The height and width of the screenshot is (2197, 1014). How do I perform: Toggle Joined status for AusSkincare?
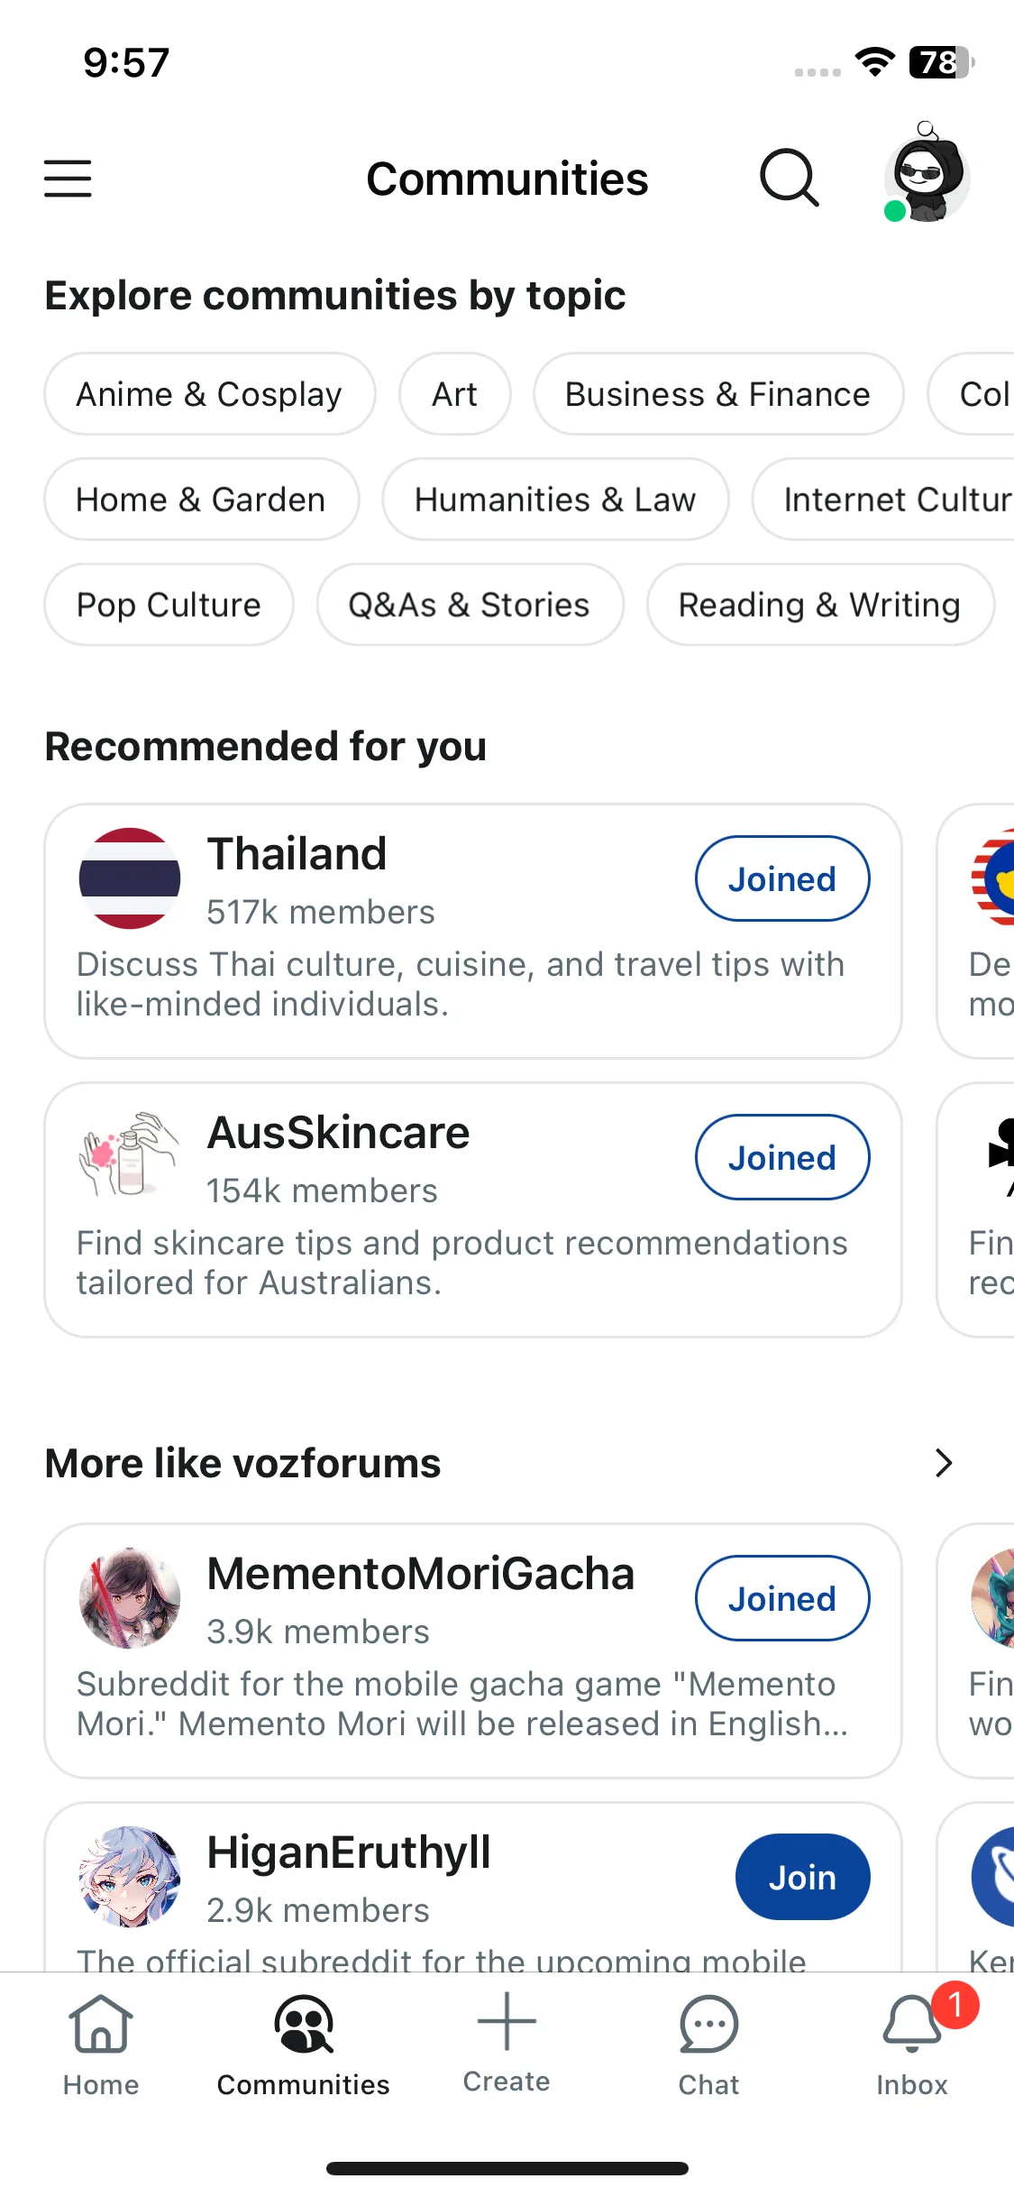782,1157
